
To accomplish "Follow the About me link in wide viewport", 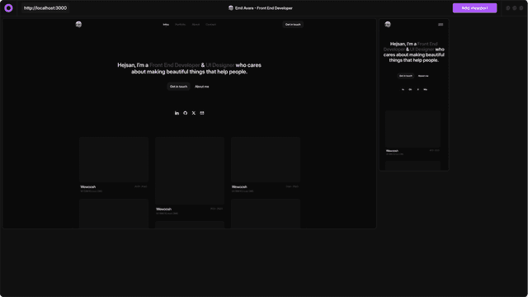I will [x=201, y=87].
